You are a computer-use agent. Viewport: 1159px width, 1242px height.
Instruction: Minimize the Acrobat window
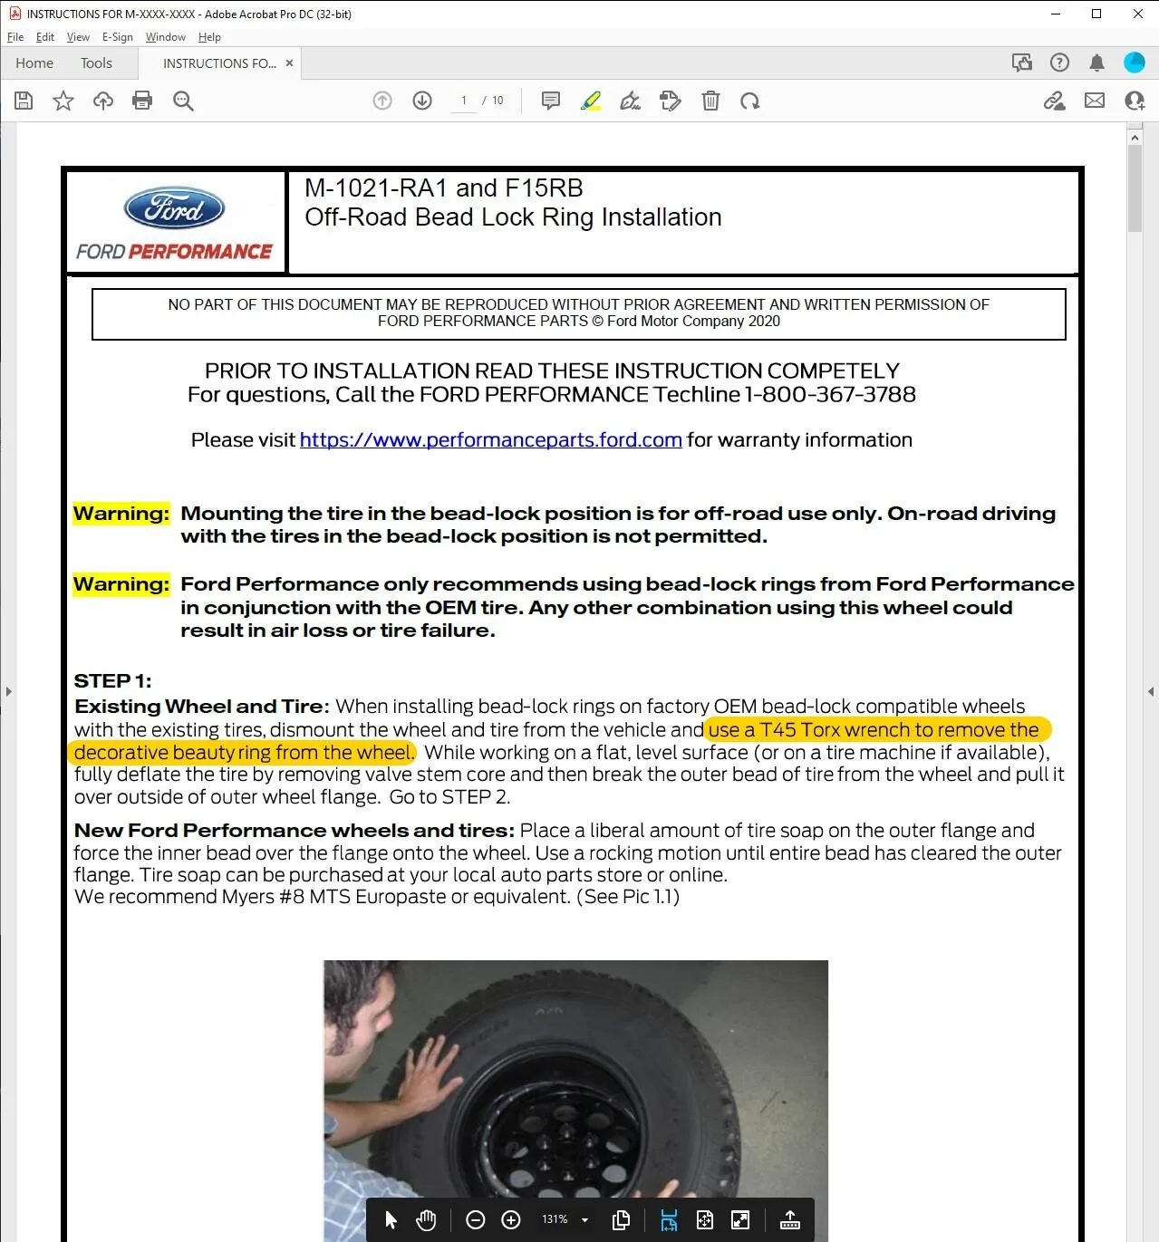coord(1056,14)
